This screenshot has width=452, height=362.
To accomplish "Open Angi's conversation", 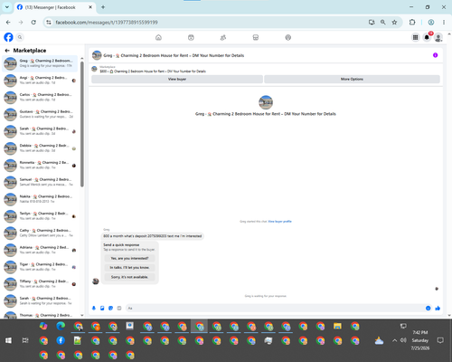I will [x=40, y=81].
